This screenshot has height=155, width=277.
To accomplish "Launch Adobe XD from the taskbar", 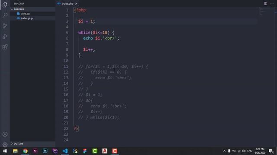I will click(35, 151).
